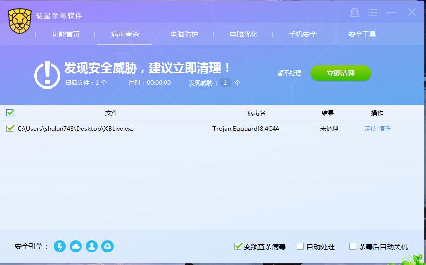Click the 安全引擎 label

point(31,246)
